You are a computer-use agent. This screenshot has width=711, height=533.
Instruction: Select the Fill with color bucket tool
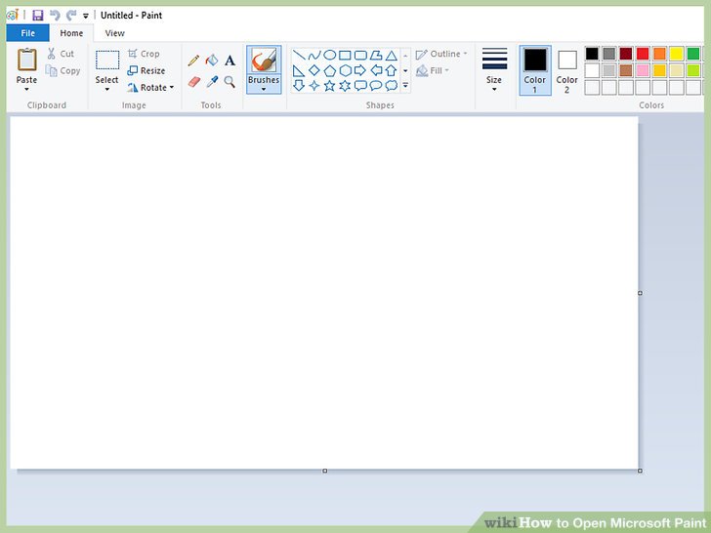click(x=212, y=60)
